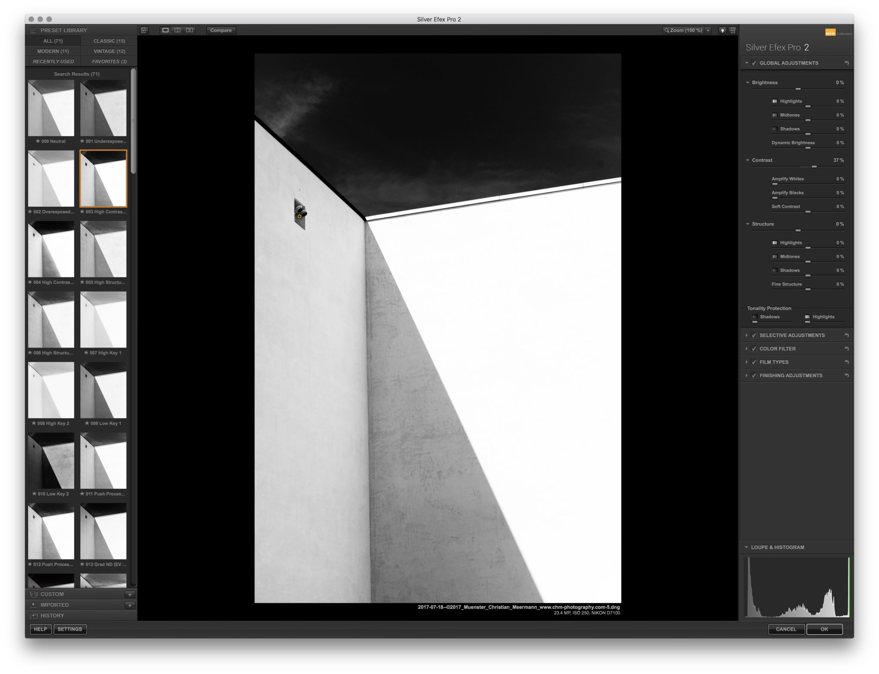Screen dimensions: 879x674
Task: Click the Contrast slider handle
Action: (x=814, y=166)
